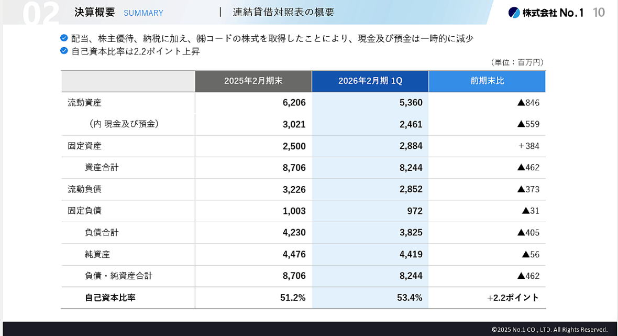
Task: Click the ▲56 change for 純資産
Action: tap(531, 254)
